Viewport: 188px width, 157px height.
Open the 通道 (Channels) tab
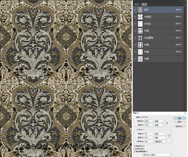tap(144, 4)
